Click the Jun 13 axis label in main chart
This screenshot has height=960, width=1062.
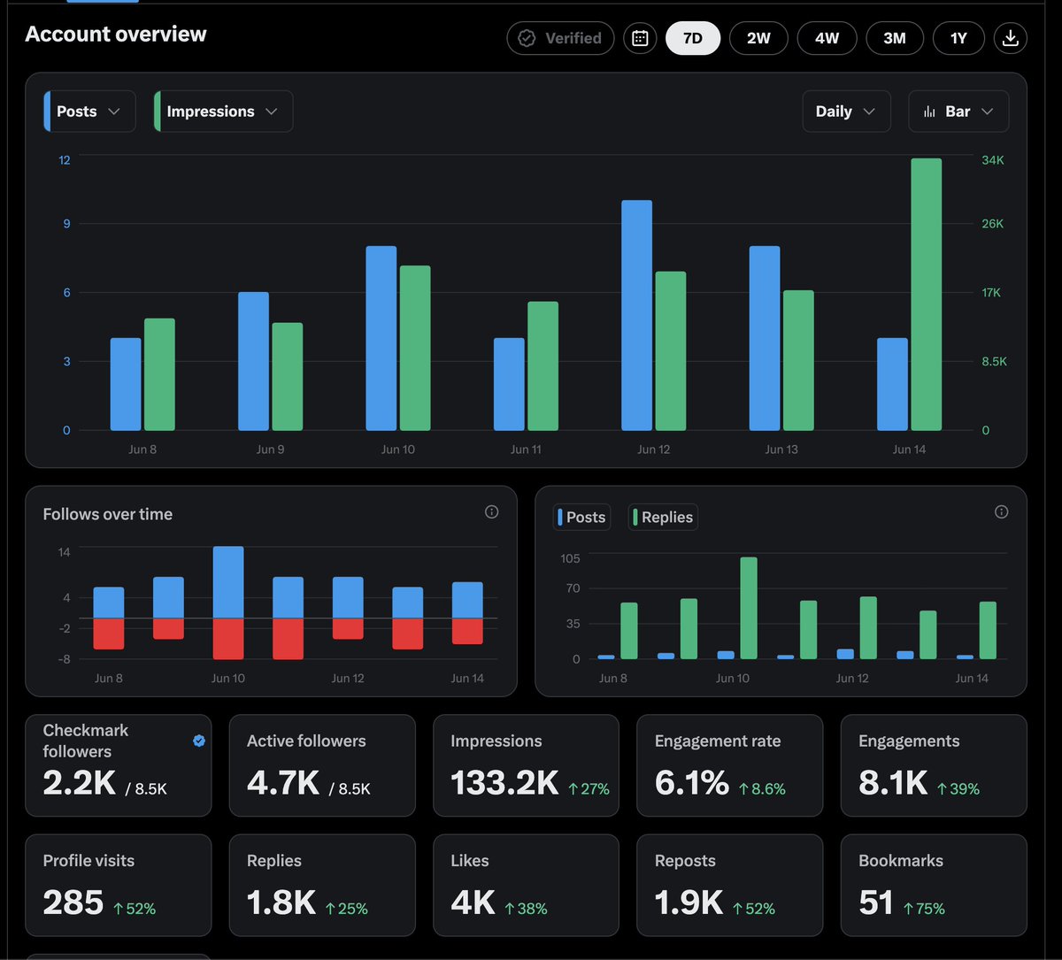tap(781, 449)
